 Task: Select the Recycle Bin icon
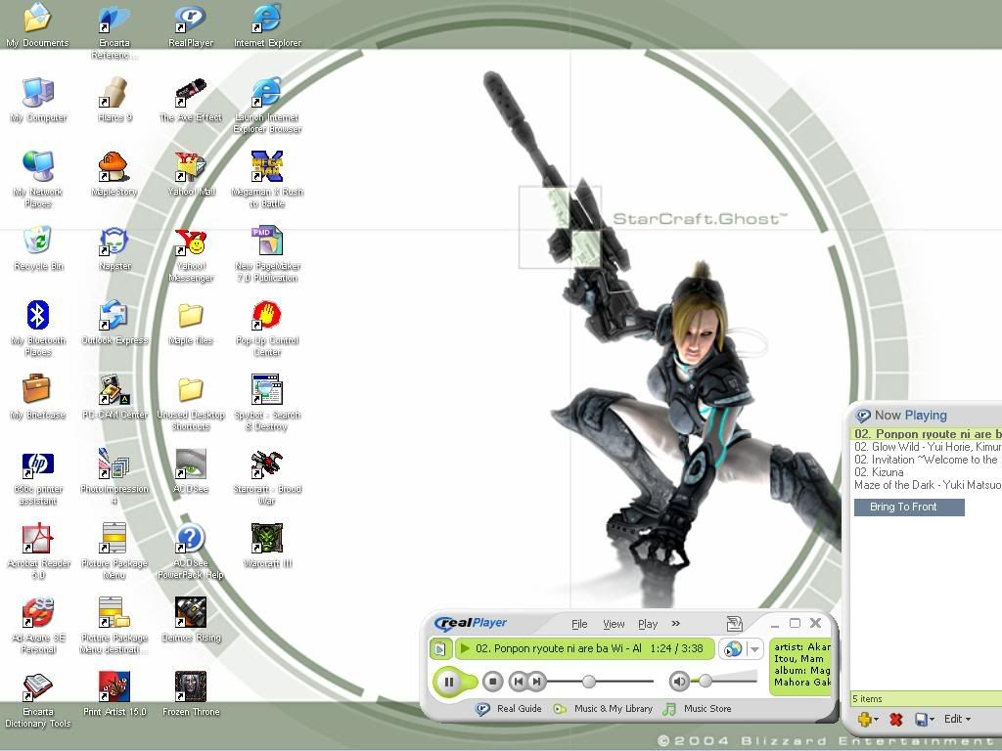click(x=38, y=248)
